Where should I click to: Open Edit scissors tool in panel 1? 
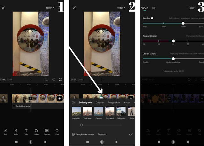point(5,132)
